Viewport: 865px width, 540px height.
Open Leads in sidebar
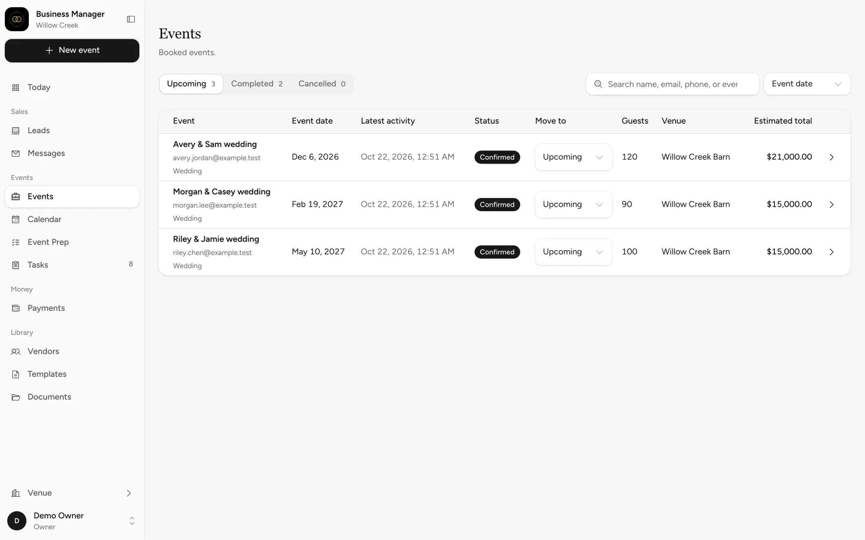(x=72, y=131)
